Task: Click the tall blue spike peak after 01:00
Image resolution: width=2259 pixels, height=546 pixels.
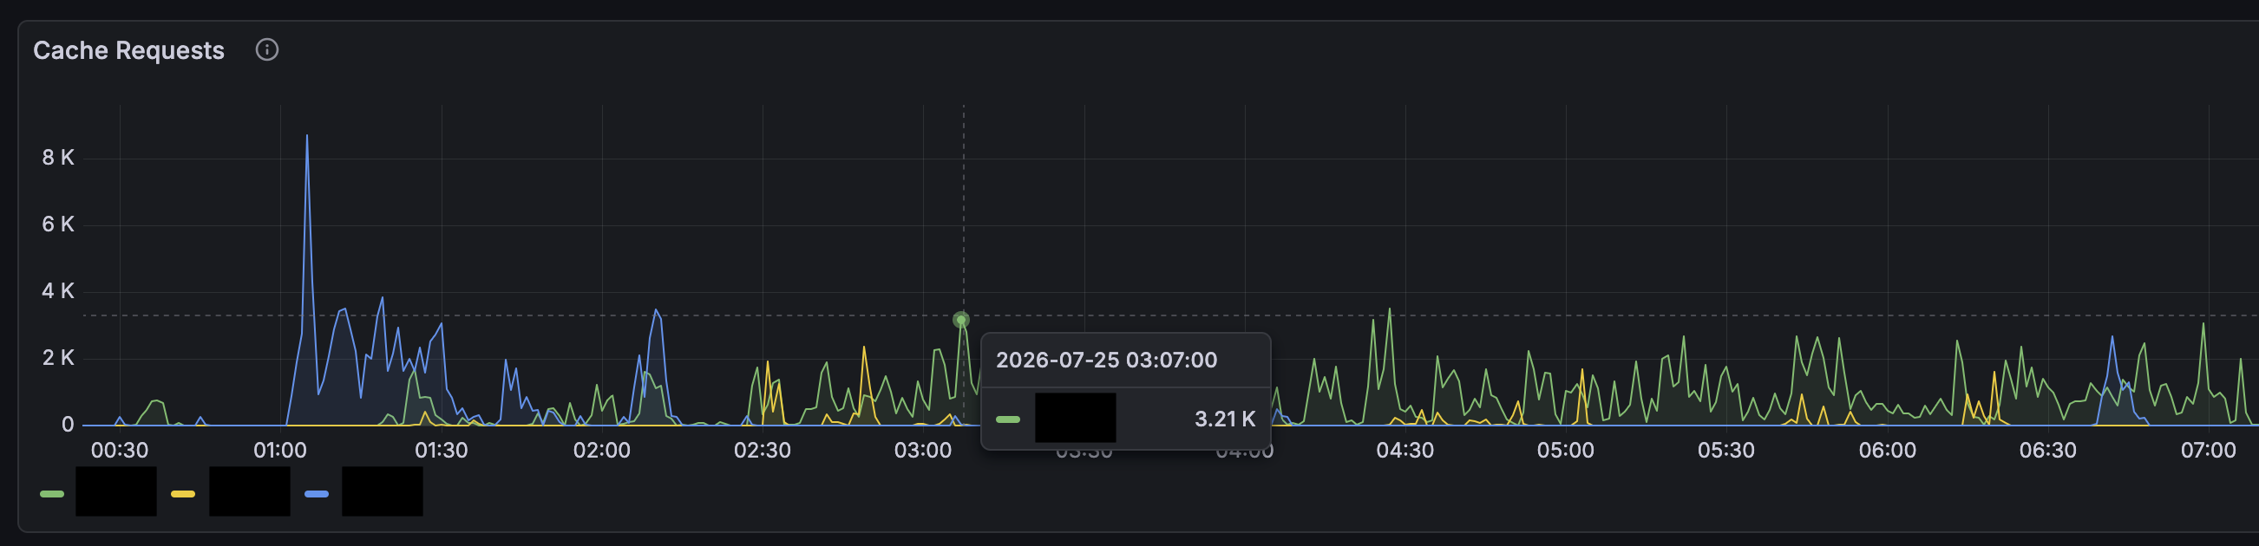Action: [307, 136]
